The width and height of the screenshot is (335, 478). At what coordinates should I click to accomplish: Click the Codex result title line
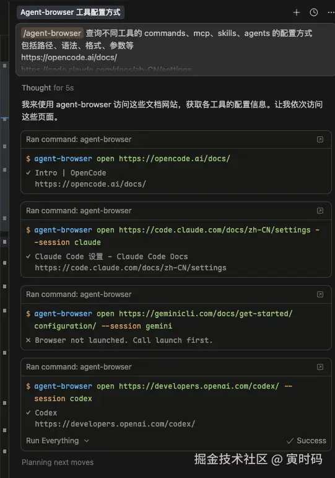[x=46, y=413]
